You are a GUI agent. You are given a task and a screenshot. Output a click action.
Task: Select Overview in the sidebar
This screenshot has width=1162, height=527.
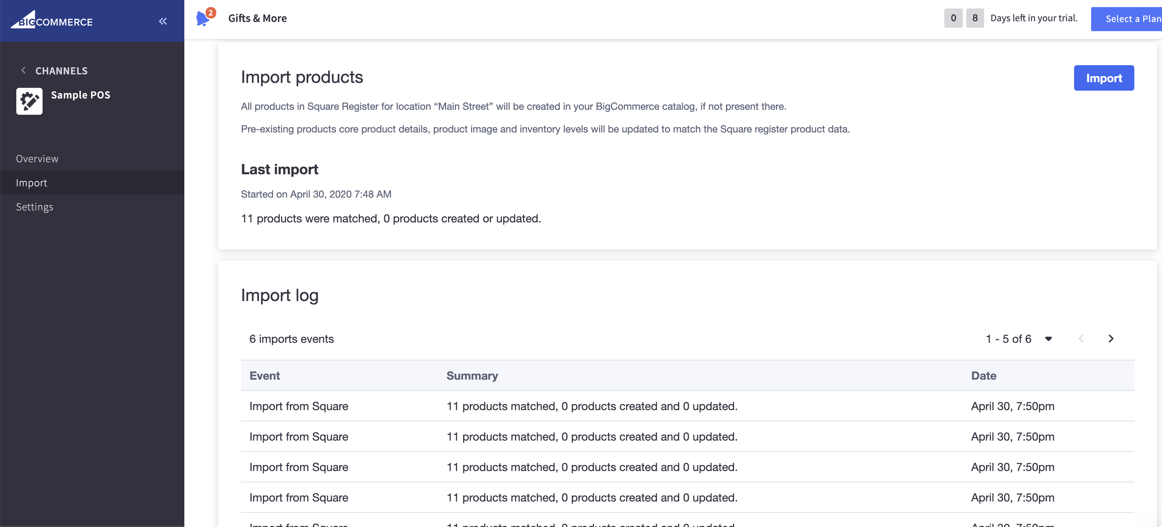point(37,158)
